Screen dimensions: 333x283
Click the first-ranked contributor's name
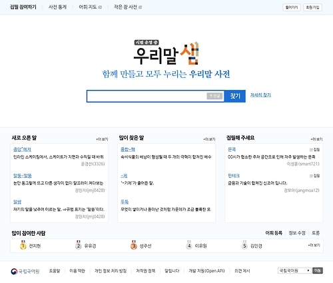[x=35, y=246]
